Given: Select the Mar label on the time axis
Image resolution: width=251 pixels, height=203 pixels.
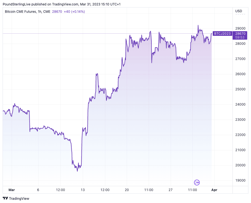Looking at the screenshot, I should pyautogui.click(x=12, y=190).
